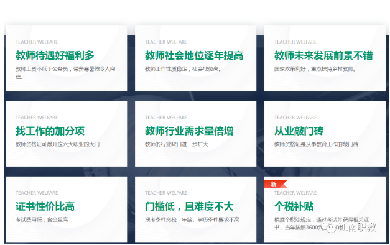Viewport: 390px width, 245px height.
Task: Click TEACHER WELFARE label above 教师社会地位逐年提高
Action: tap(166, 42)
